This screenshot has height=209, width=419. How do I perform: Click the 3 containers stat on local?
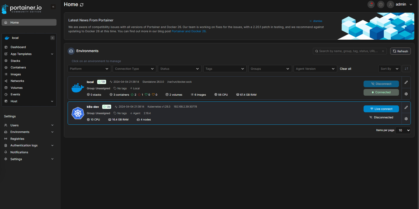(x=119, y=95)
